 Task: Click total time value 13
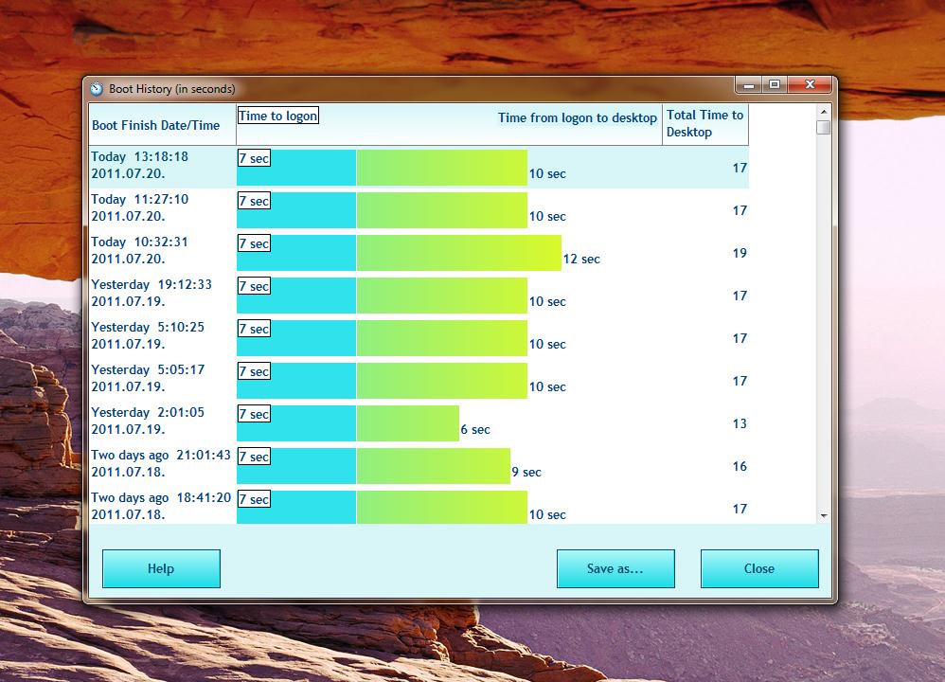click(x=740, y=424)
